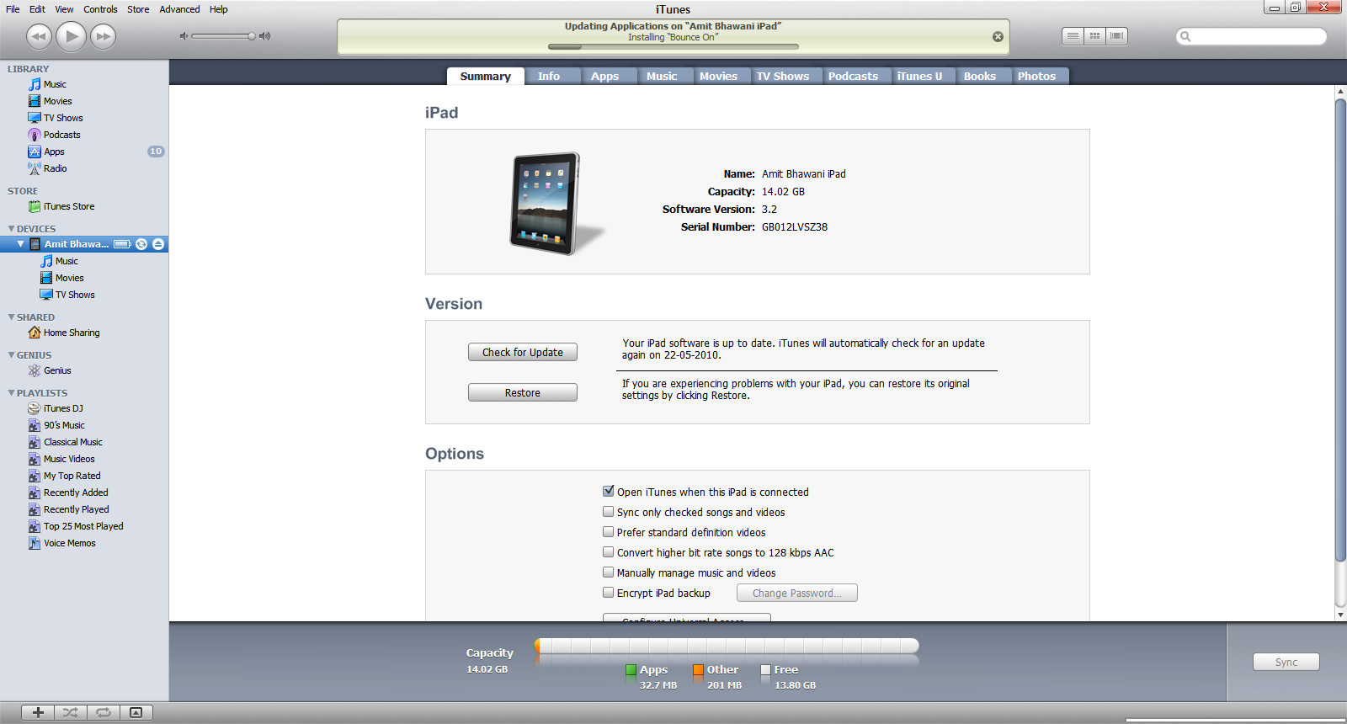Cancel the app installation in the status display
The height and width of the screenshot is (724, 1347).
point(998,37)
